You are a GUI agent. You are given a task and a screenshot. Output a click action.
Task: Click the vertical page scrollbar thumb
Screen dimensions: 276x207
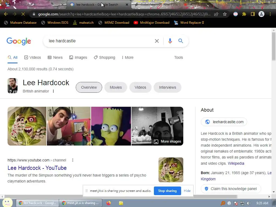pos(273,47)
